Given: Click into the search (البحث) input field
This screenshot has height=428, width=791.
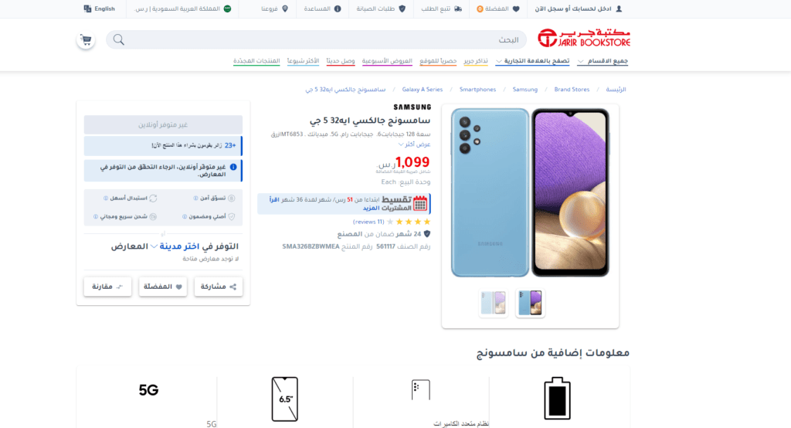Looking at the screenshot, I should coord(316,39).
